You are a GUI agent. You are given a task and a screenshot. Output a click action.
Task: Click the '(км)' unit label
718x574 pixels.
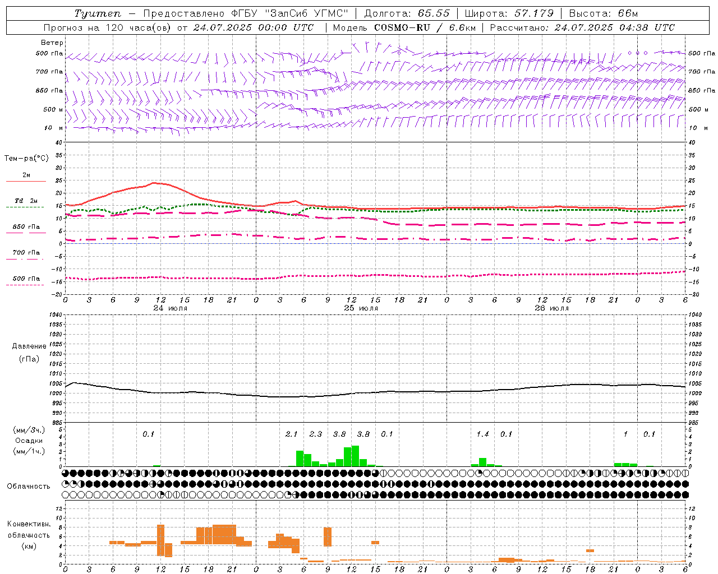(29, 546)
